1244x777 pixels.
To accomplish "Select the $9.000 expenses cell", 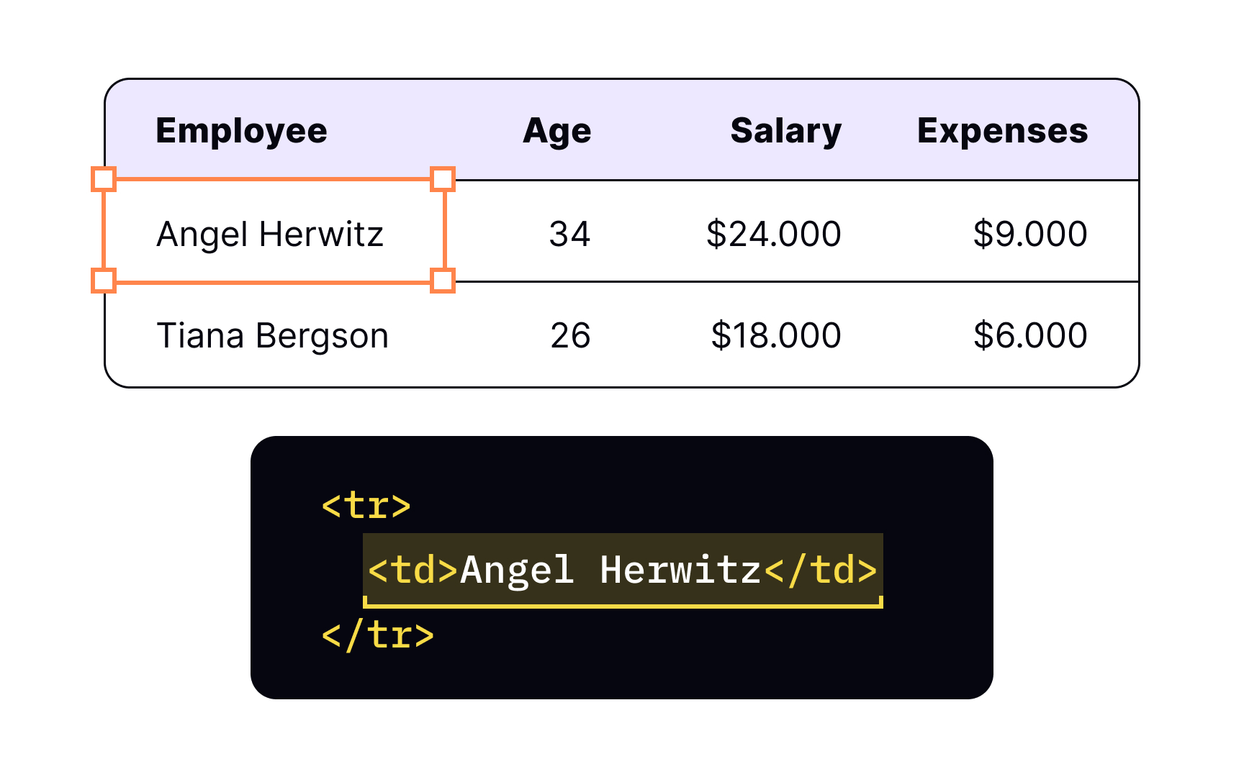I will pyautogui.click(x=1029, y=234).
